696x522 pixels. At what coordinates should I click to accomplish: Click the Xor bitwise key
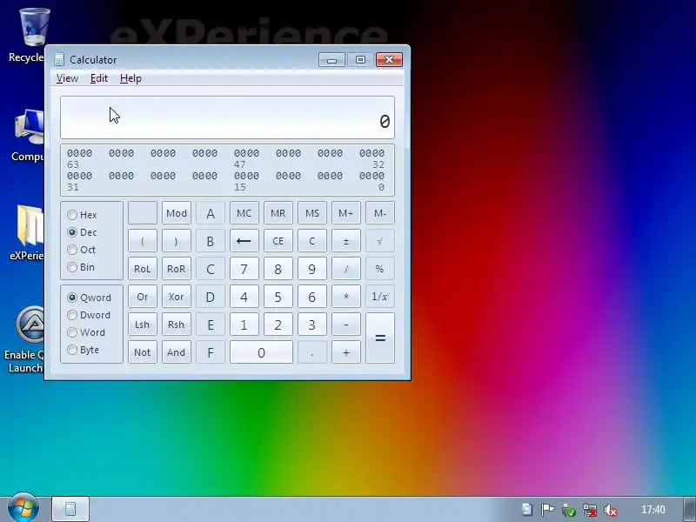[x=177, y=297]
